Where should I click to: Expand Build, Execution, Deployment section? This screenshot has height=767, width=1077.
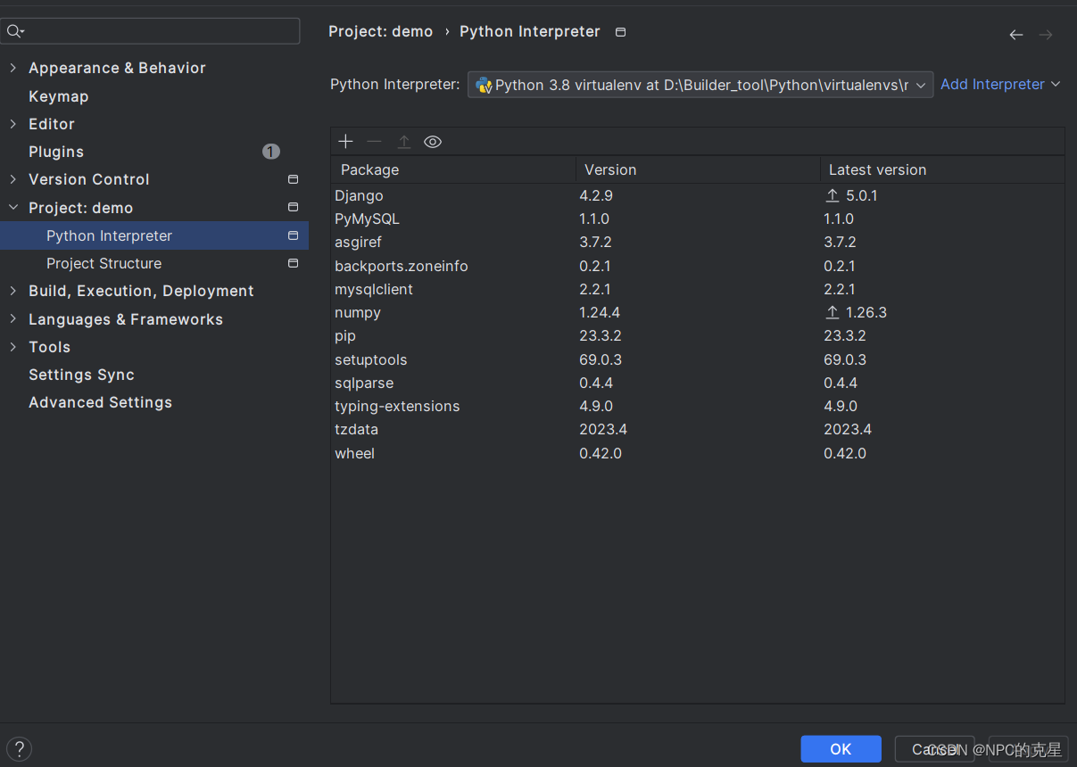[12, 291]
